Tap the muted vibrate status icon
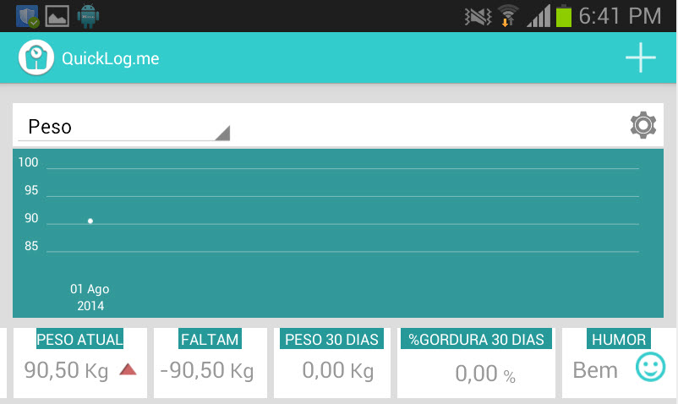 pyautogui.click(x=478, y=15)
